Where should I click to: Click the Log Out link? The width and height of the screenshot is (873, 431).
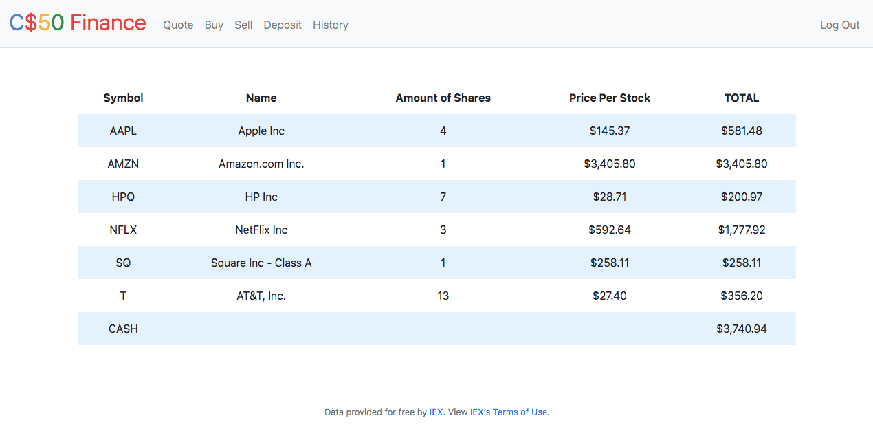(840, 25)
